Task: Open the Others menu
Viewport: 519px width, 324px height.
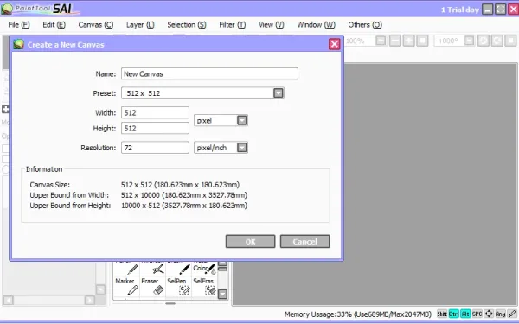Action: pos(365,25)
